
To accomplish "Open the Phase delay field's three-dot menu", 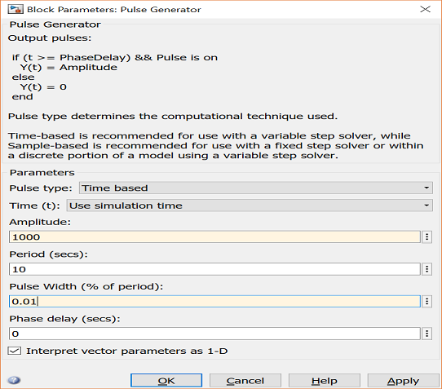I will (427, 334).
